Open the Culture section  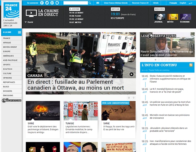[11, 73]
